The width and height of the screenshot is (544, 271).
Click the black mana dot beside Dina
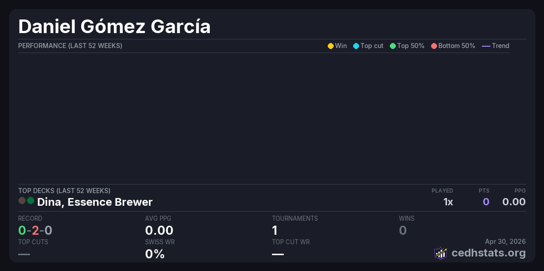click(x=22, y=200)
